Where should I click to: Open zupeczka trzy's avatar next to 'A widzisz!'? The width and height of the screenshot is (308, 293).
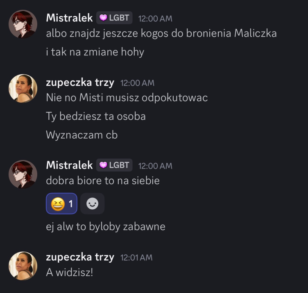pos(23,266)
